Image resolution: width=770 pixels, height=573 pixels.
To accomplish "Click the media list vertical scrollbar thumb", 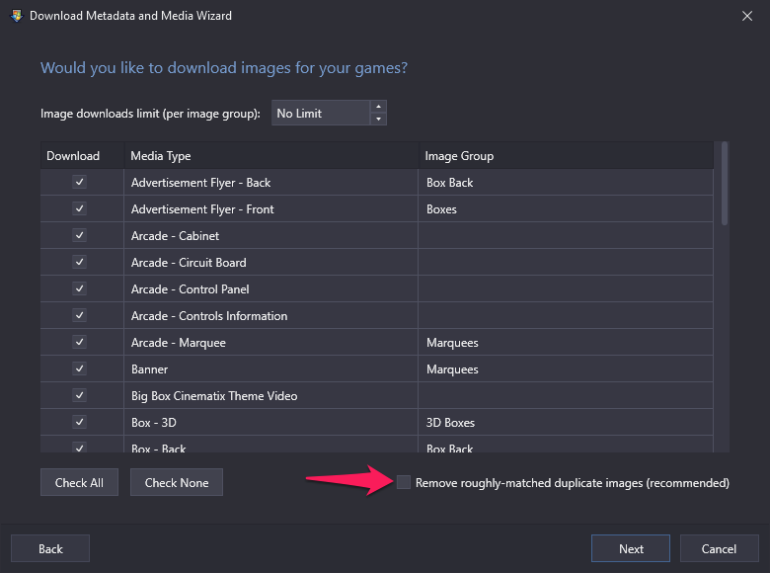I will click(x=725, y=184).
